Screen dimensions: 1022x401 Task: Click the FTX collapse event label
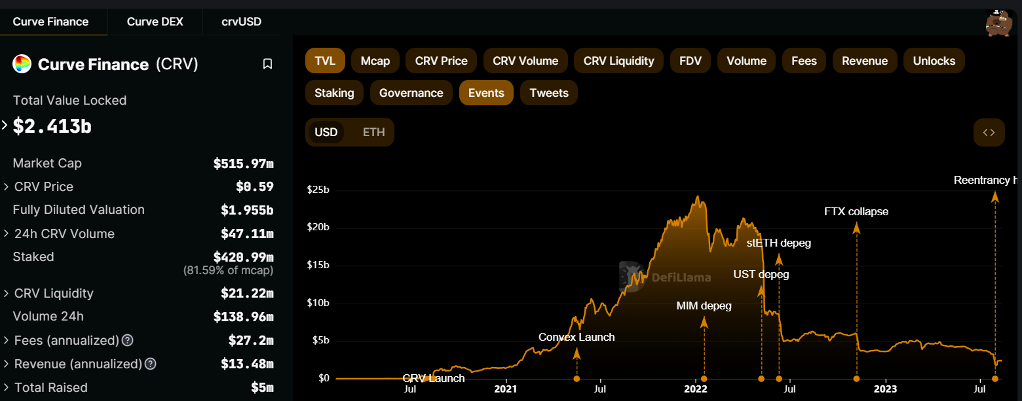(856, 212)
